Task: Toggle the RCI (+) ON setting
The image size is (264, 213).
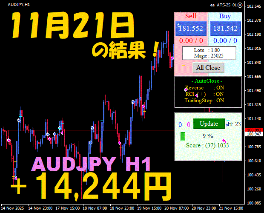Action: [x=204, y=94]
